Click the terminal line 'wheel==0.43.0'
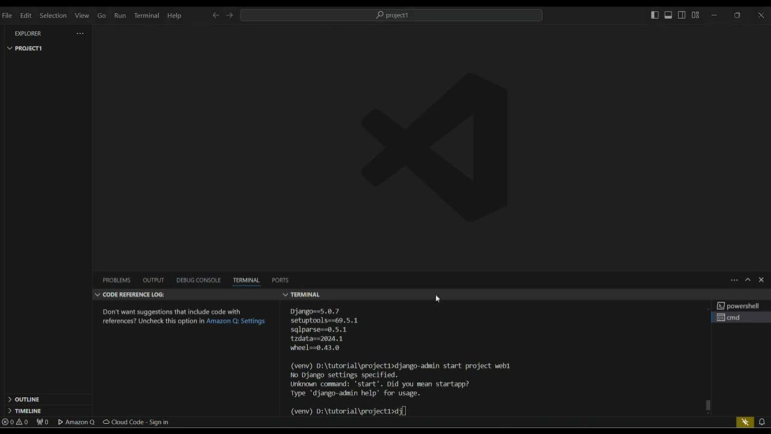The width and height of the screenshot is (771, 434). 314,348
